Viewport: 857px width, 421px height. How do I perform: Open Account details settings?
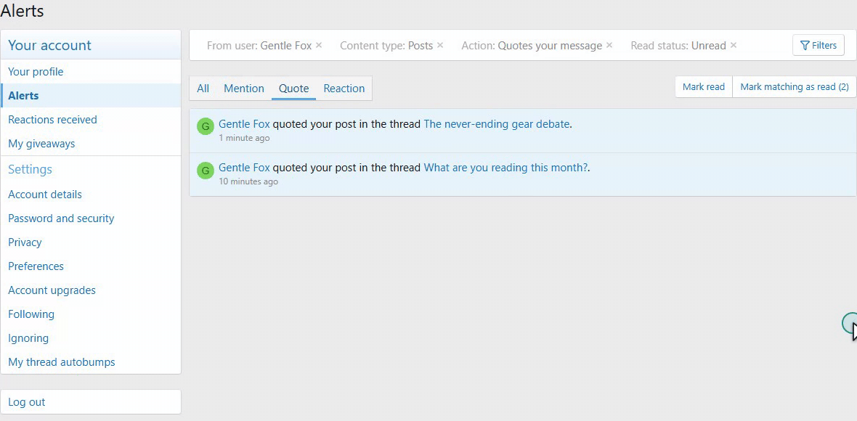pos(91,195)
